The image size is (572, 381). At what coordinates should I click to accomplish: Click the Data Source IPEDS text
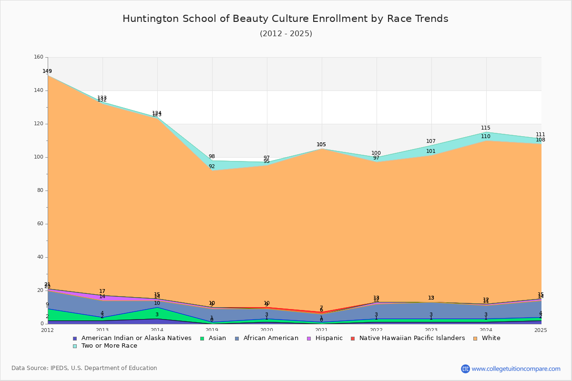click(84, 368)
